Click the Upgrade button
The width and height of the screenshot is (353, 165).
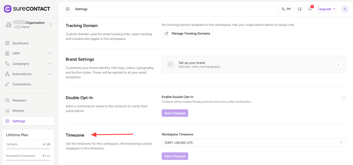click(327, 9)
